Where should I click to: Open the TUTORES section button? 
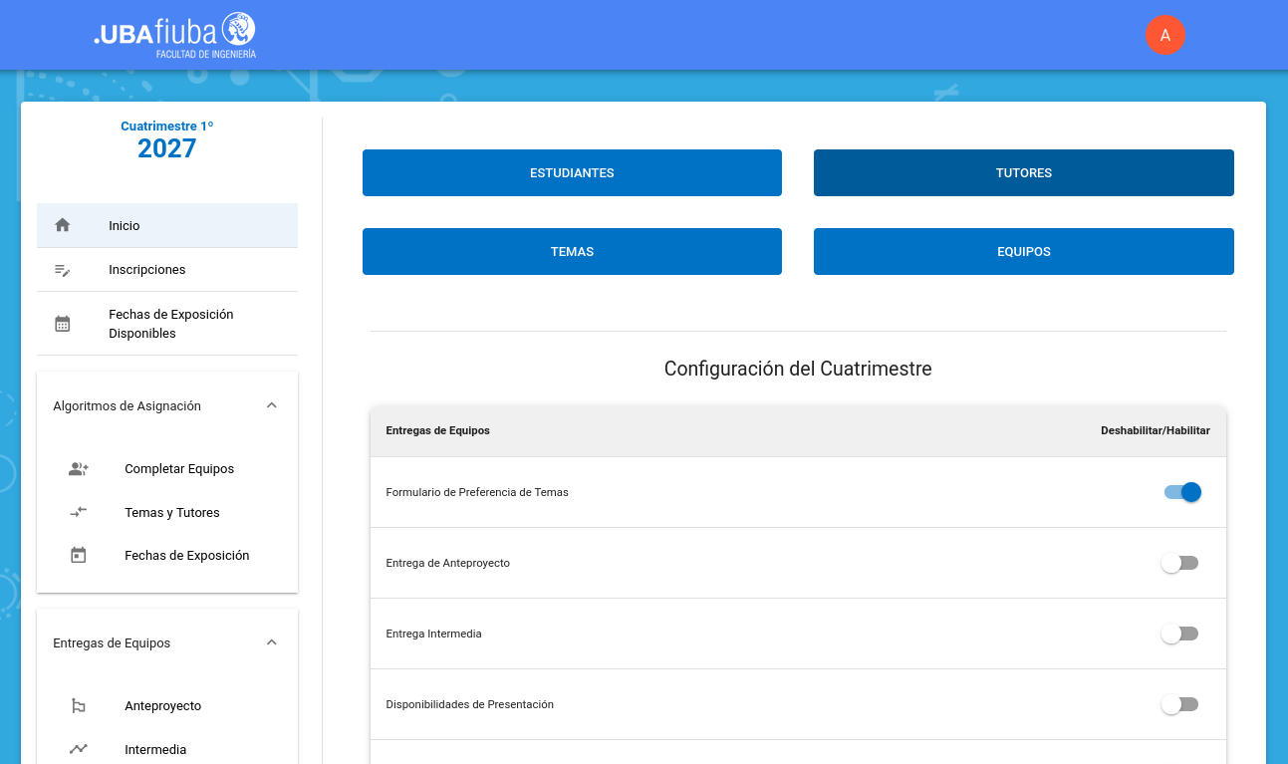(x=1023, y=173)
